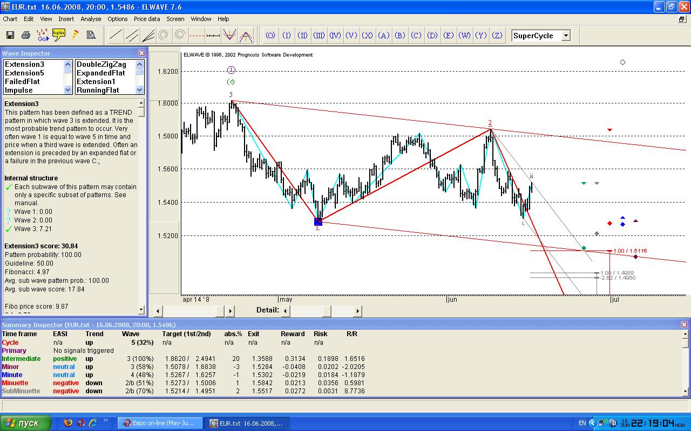Viewport: 691px width, 431px height.
Task: Click the chart horizontal scrollbar thumb
Action: (x=220, y=311)
